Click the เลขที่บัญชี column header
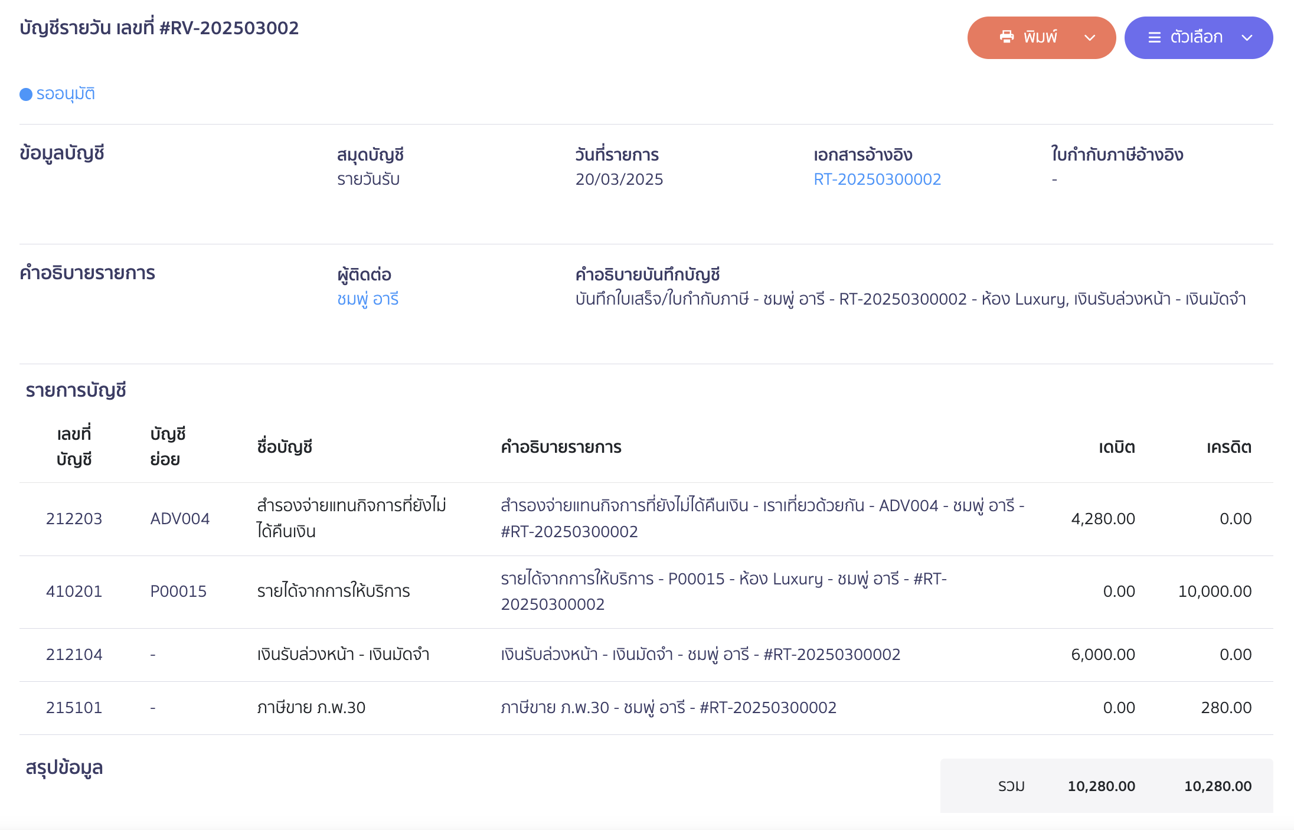 click(74, 447)
